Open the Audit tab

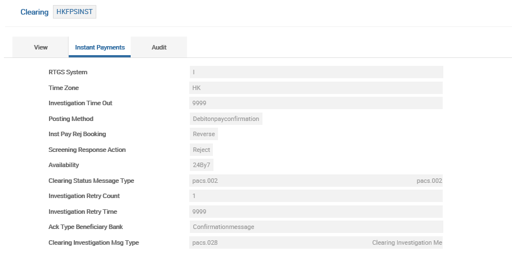click(x=159, y=47)
